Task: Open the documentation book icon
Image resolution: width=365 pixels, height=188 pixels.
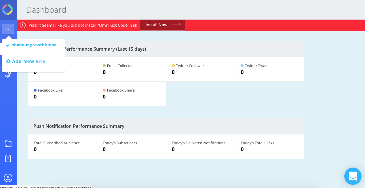Action: pos(8,144)
